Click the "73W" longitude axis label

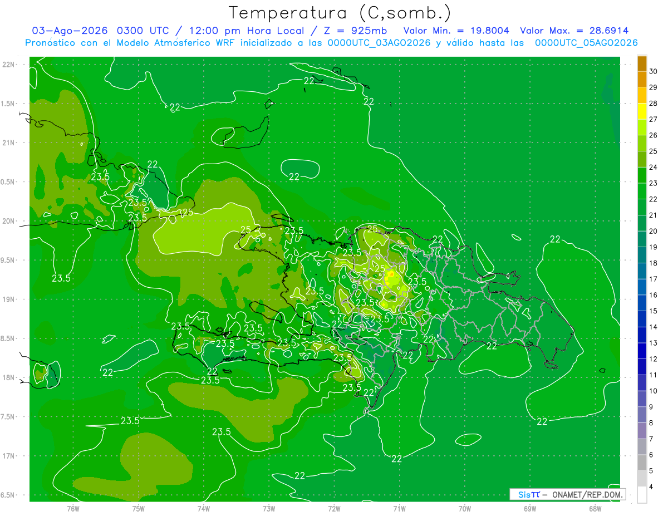click(269, 509)
